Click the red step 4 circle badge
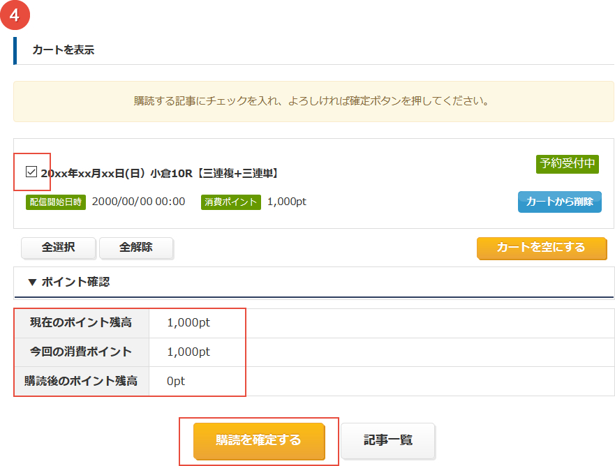Screen dimensions: 615x466 pos(15,15)
